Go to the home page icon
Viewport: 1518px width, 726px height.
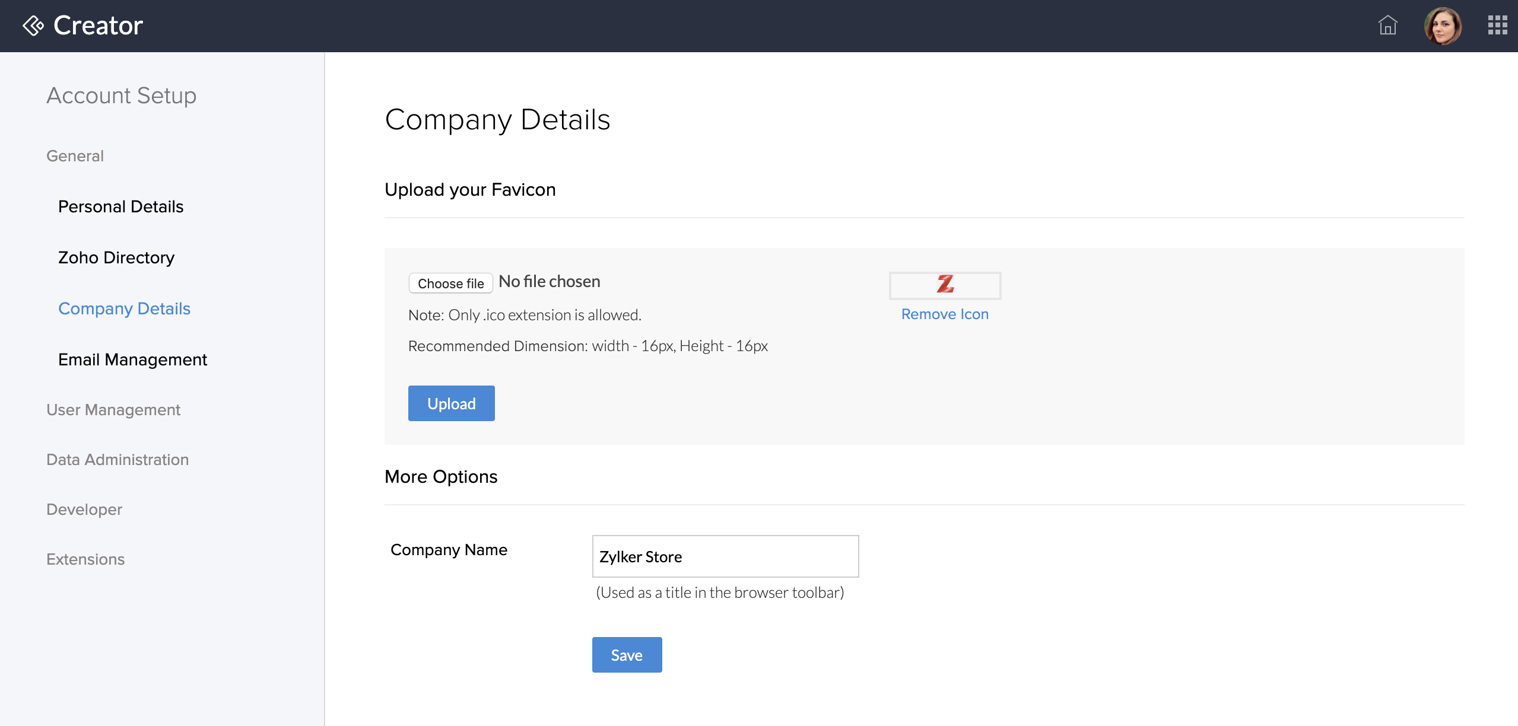(x=1387, y=26)
